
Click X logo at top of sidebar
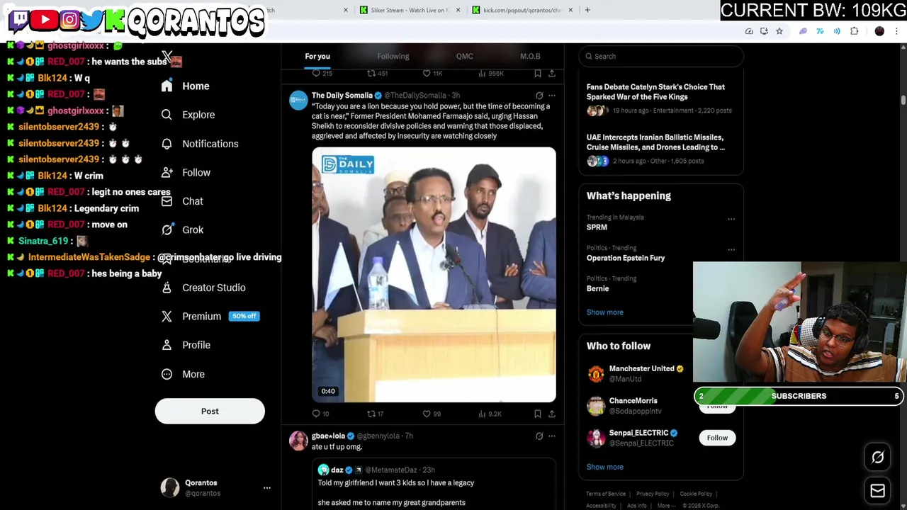[167, 57]
